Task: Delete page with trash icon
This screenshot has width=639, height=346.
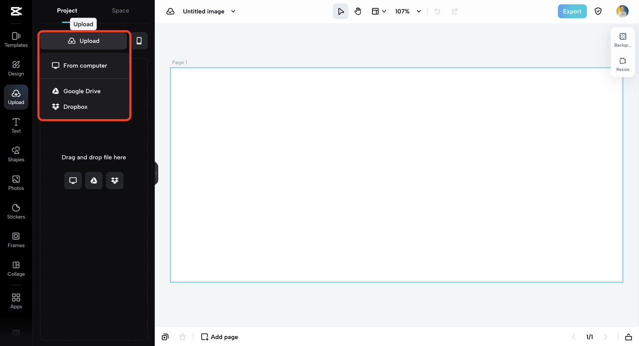Action: (x=183, y=337)
